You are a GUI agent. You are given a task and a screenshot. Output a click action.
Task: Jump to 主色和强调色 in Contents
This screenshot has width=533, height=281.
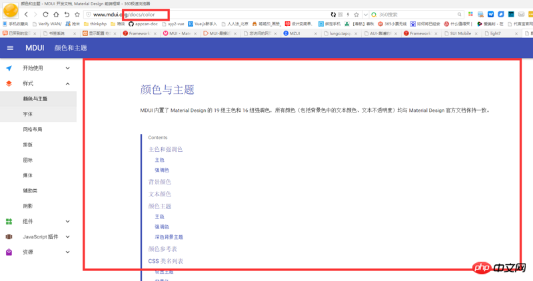point(165,149)
